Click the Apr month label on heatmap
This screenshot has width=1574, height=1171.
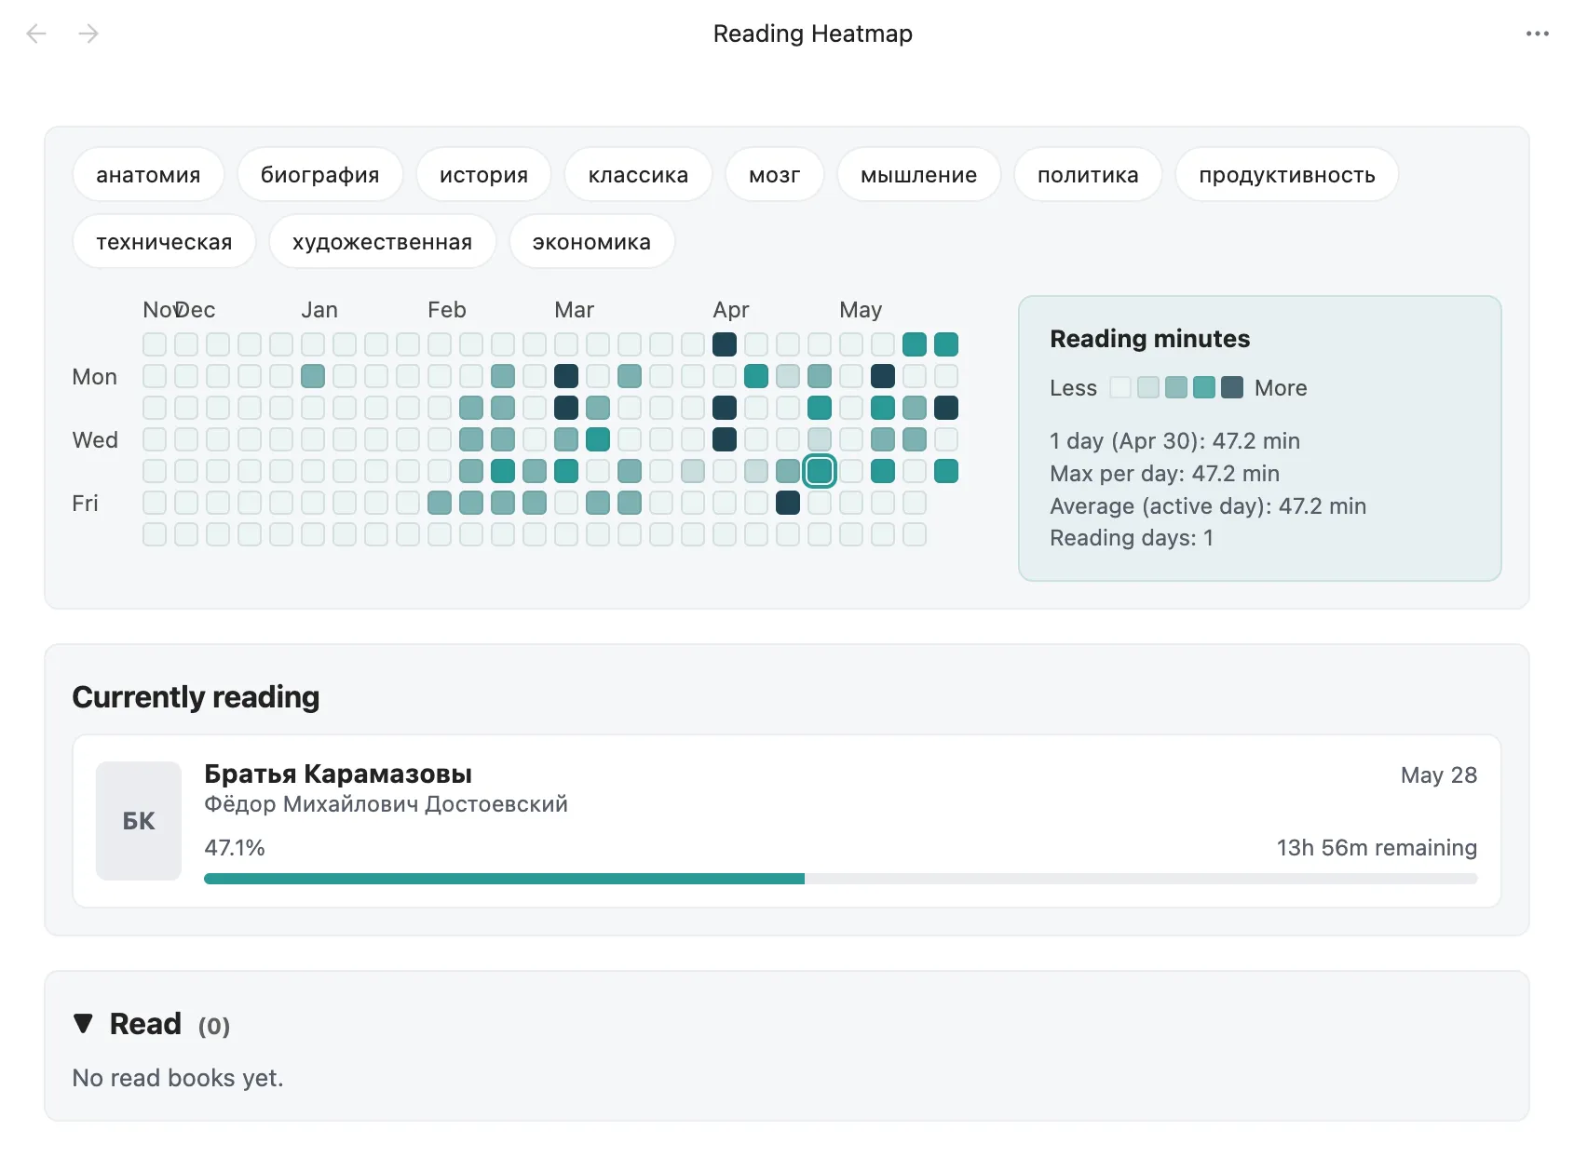731,310
